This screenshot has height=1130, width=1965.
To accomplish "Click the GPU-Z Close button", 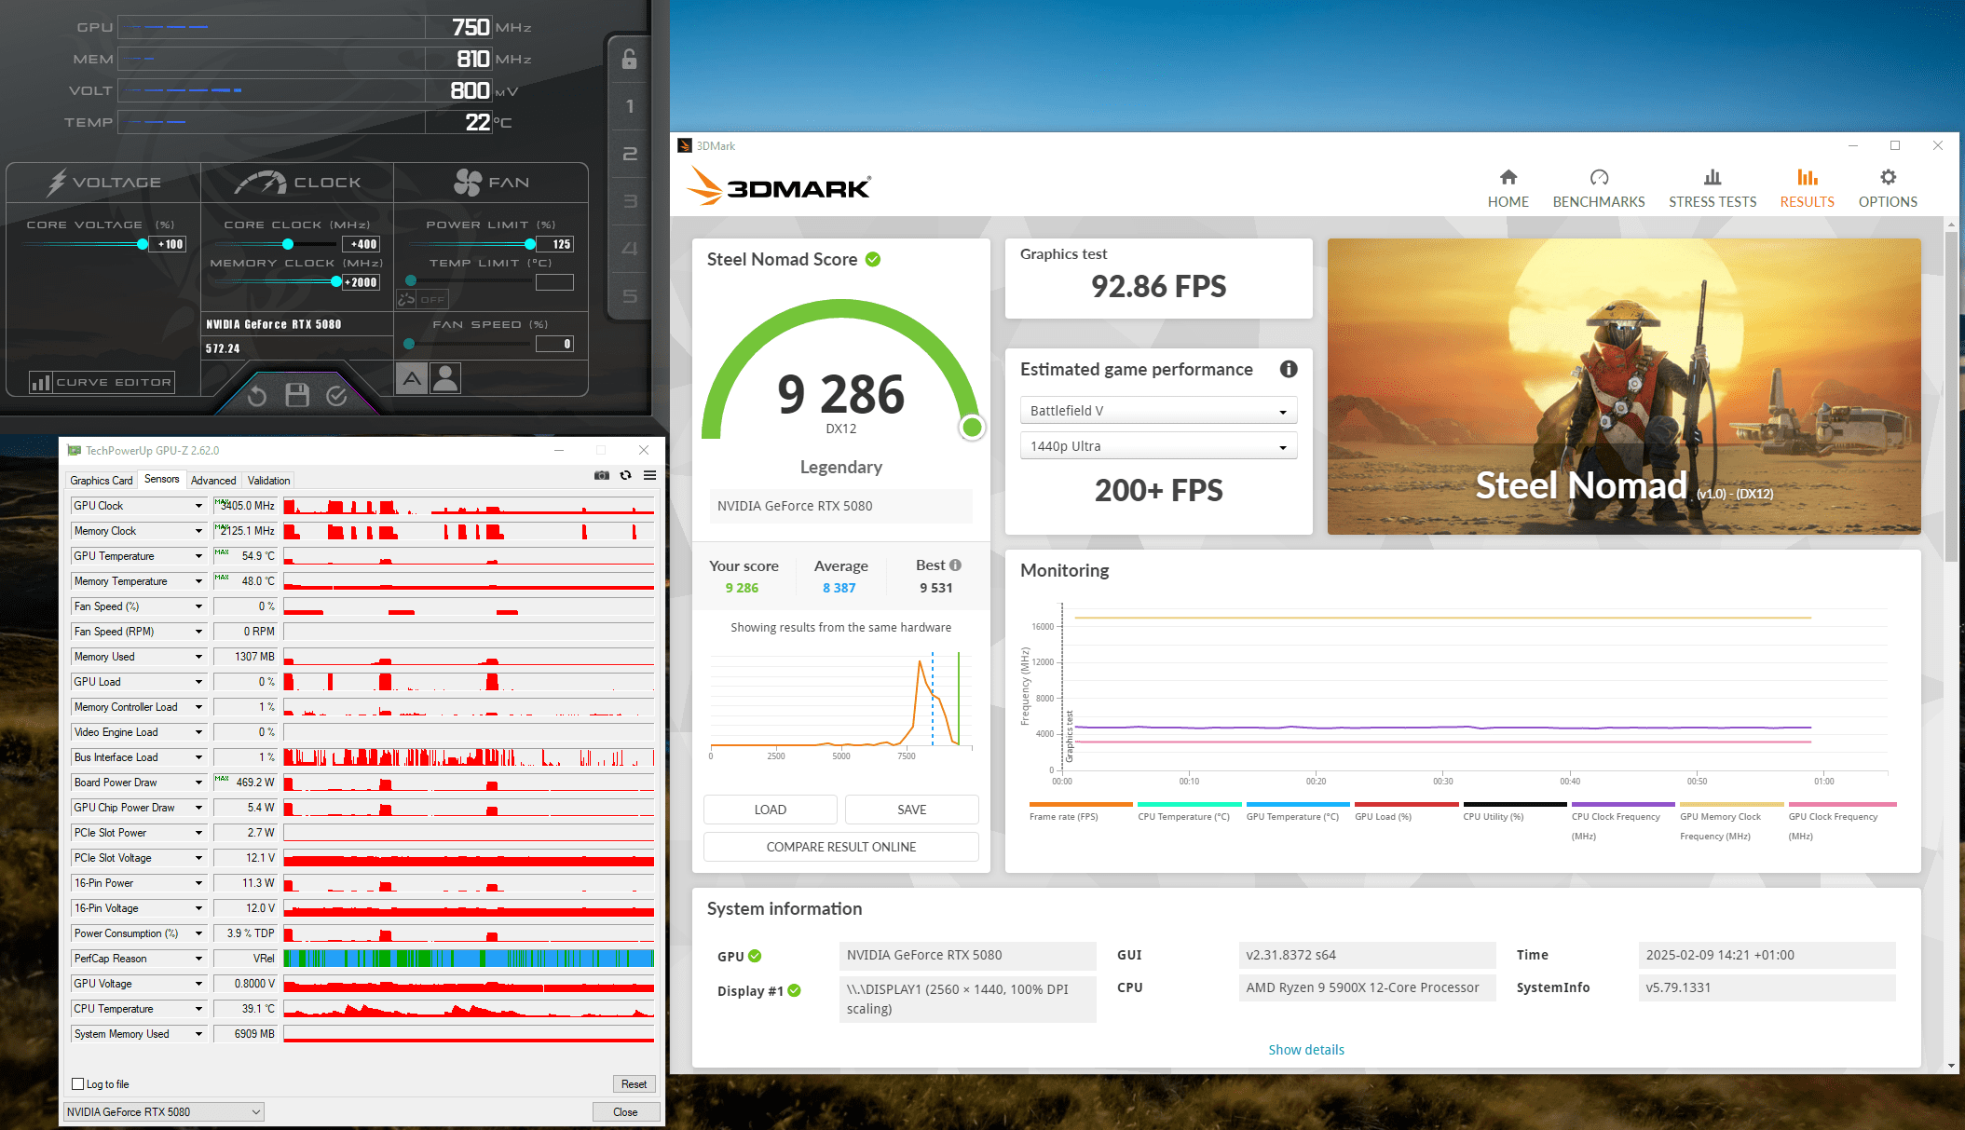I will point(626,1111).
